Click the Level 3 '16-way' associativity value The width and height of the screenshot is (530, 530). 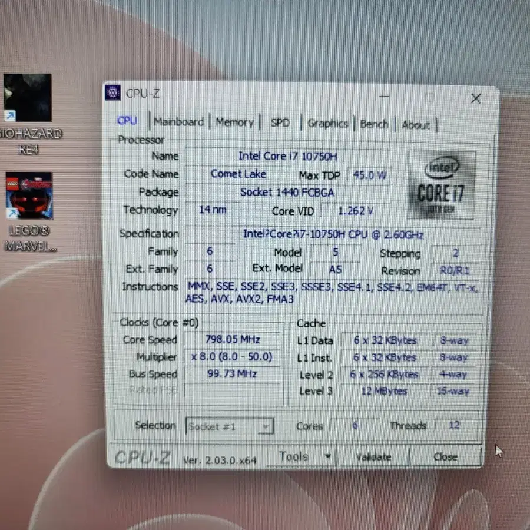click(453, 391)
